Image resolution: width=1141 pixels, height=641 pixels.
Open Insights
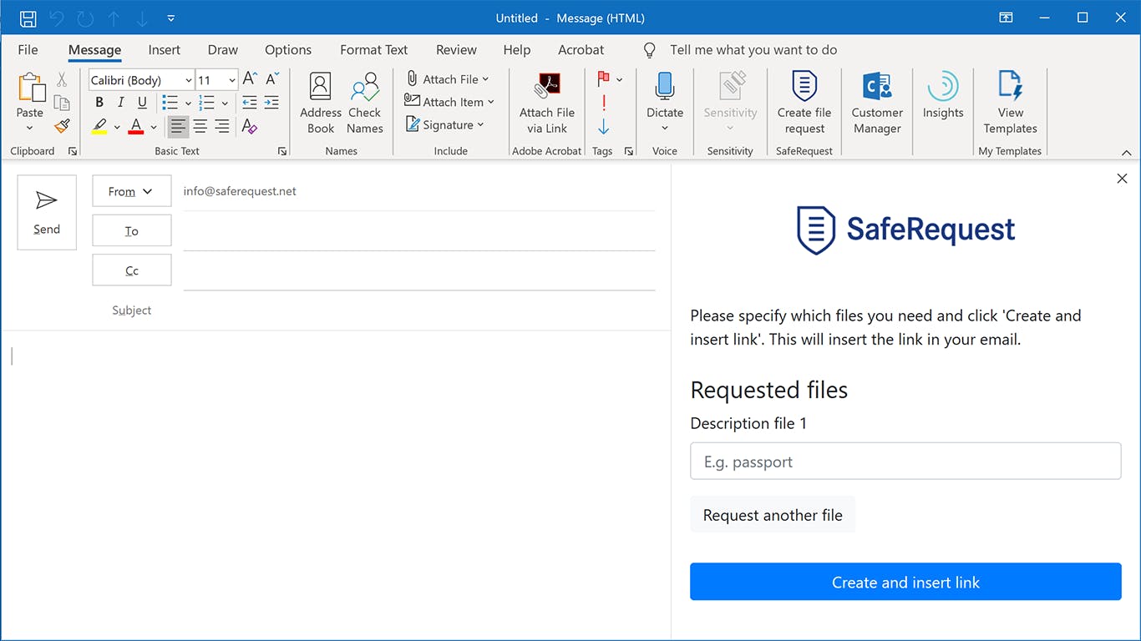click(942, 100)
